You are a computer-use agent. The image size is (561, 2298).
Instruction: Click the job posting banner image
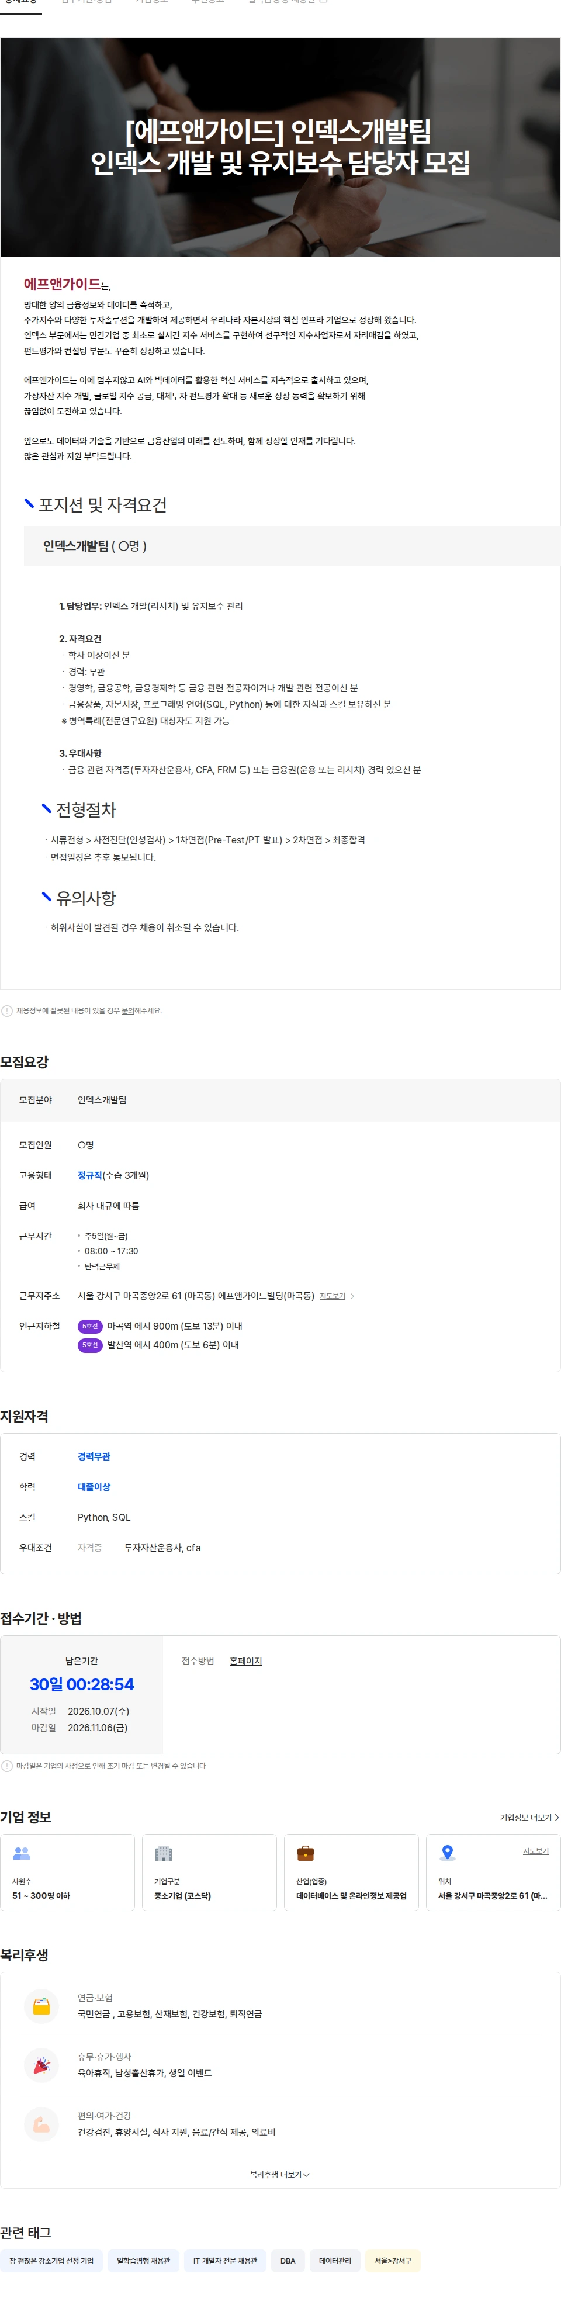(x=280, y=147)
